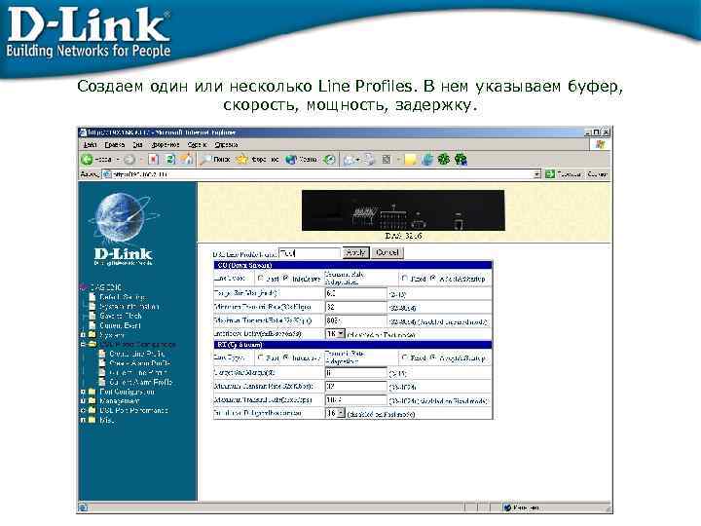Expand the Port Configuration folder
Image resolution: width=701 pixels, height=526 pixels.
(83, 392)
